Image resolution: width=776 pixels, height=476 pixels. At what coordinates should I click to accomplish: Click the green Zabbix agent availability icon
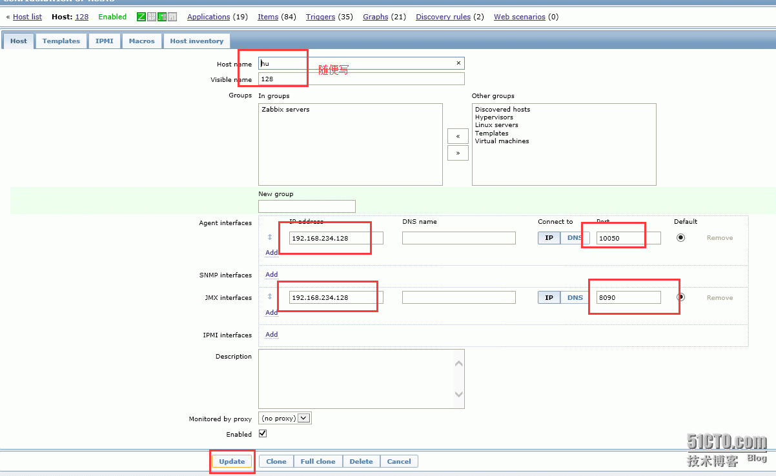tap(141, 17)
